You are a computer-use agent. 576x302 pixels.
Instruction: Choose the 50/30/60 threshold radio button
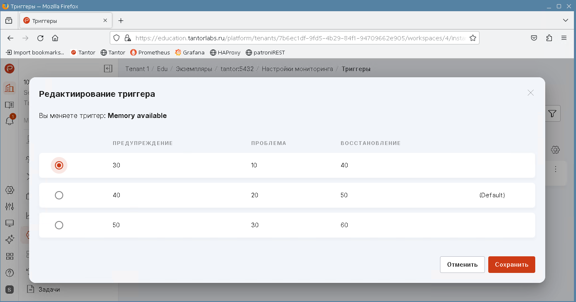point(59,225)
